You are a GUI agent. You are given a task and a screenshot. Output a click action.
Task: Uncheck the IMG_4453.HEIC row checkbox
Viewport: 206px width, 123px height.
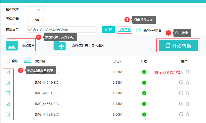8,72
